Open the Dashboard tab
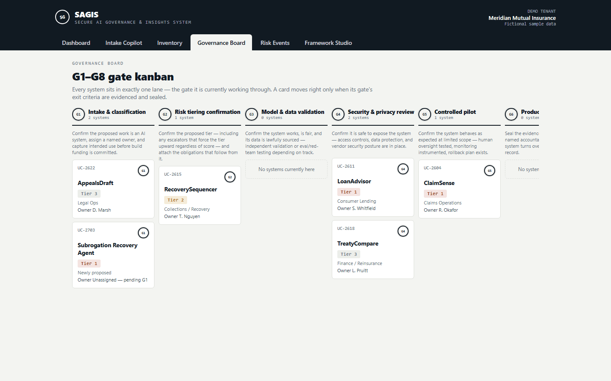This screenshot has height=381, width=611. tap(76, 43)
